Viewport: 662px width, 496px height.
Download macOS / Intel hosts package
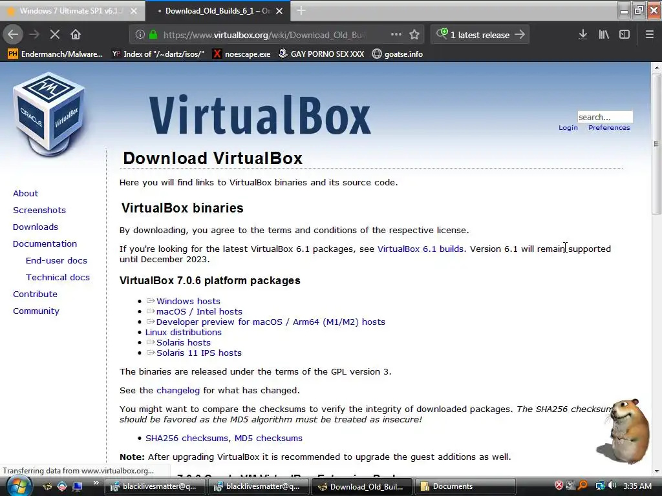coord(199,311)
